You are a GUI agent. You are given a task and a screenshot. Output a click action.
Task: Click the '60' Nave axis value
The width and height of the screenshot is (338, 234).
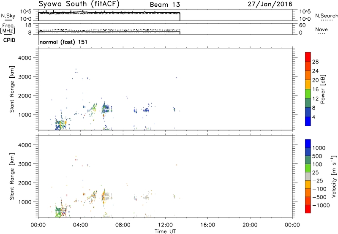tap(302, 25)
